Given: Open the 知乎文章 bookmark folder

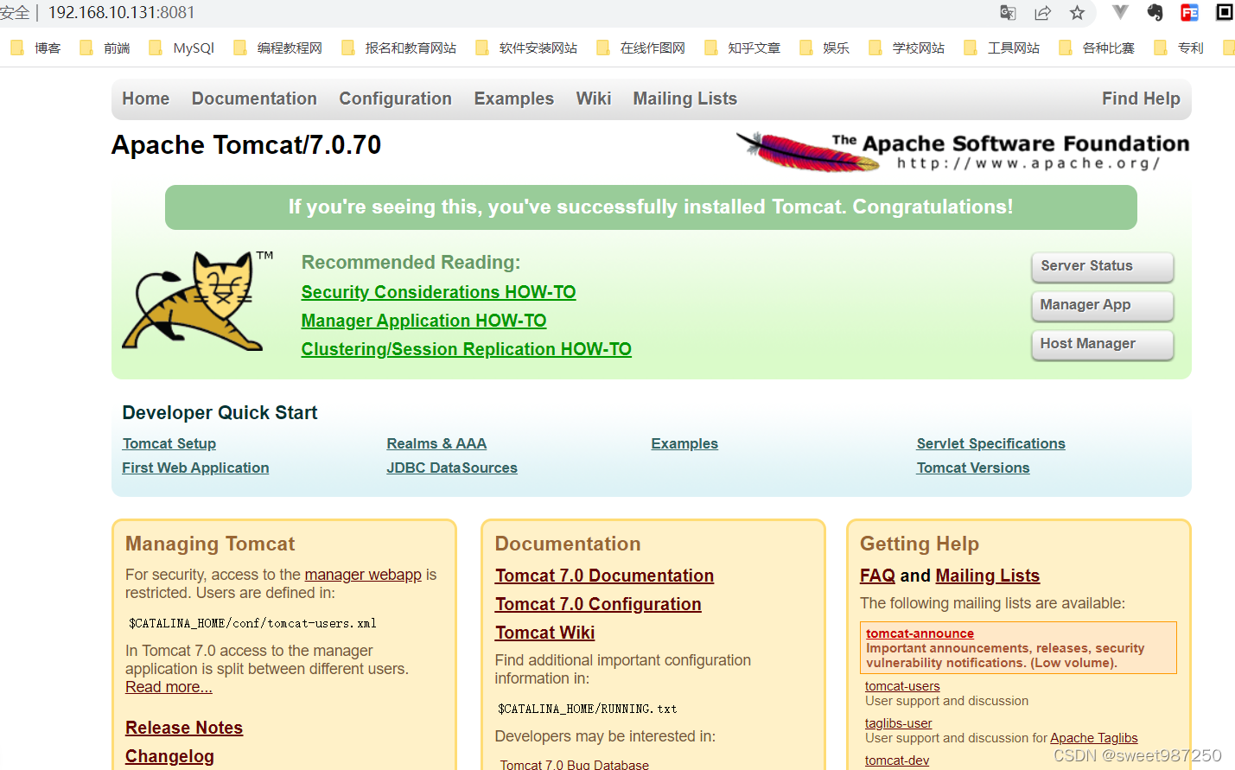Looking at the screenshot, I should click(x=742, y=48).
